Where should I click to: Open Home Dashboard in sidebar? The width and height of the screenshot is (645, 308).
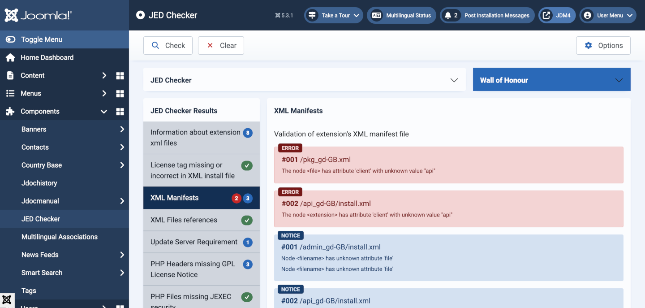point(64,57)
